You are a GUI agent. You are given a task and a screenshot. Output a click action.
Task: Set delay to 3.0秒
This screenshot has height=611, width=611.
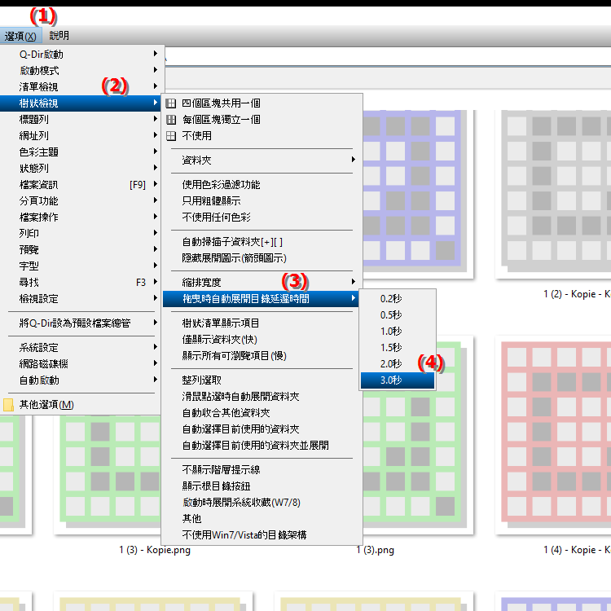click(398, 380)
